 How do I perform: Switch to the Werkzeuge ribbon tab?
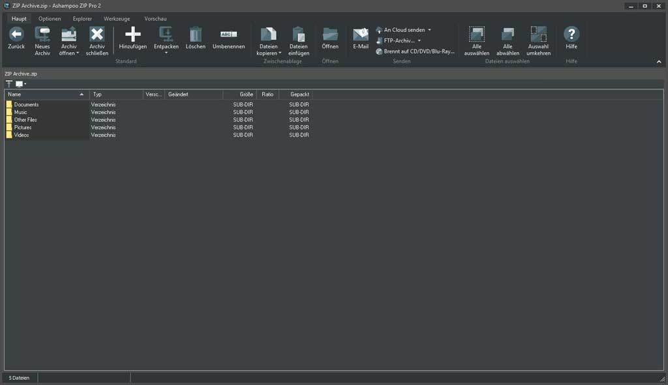[117, 19]
